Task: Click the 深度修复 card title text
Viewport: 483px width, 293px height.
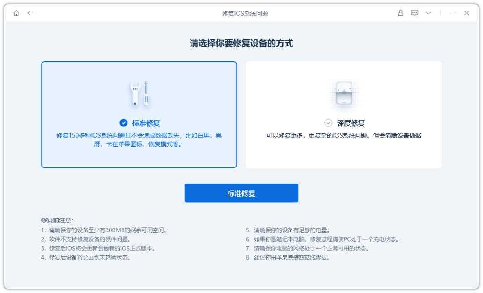Action: [351, 124]
